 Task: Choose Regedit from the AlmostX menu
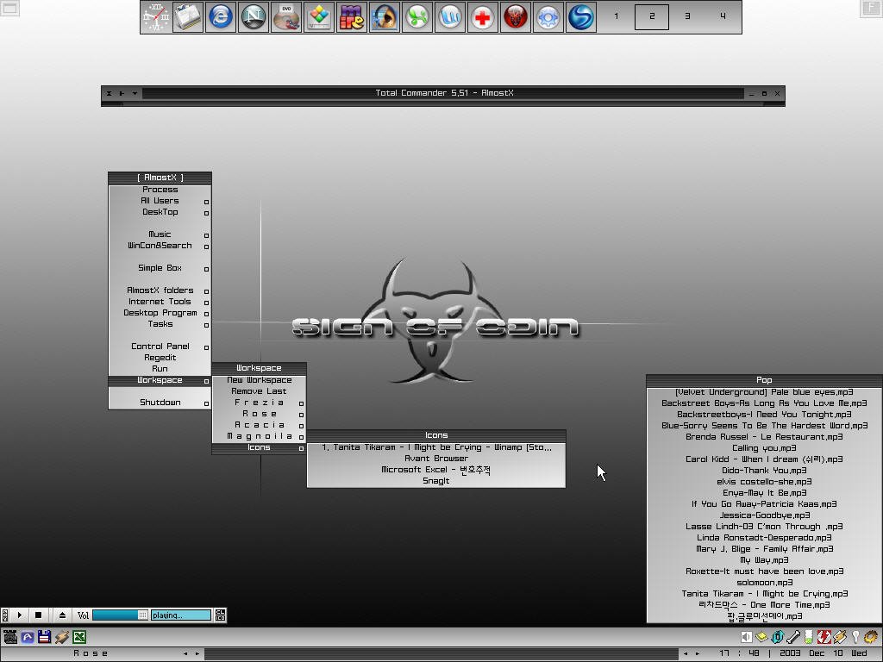[x=160, y=358]
